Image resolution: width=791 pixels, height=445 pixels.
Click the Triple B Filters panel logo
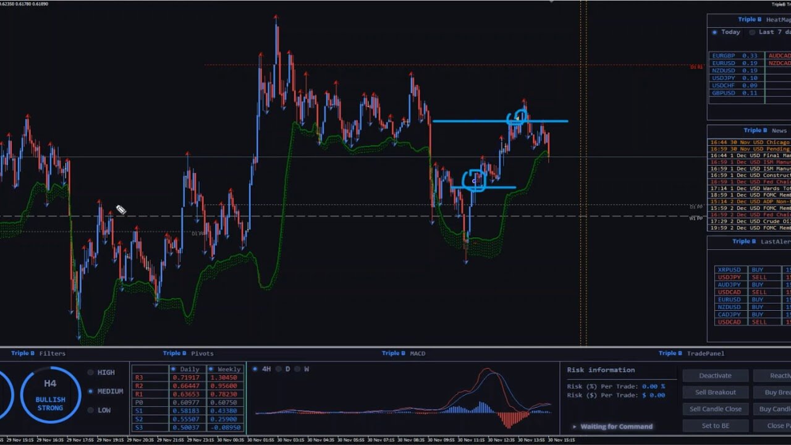click(23, 354)
